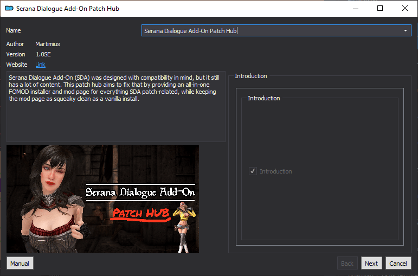Click the Manual button
Image resolution: width=418 pixels, height=276 pixels.
point(20,264)
